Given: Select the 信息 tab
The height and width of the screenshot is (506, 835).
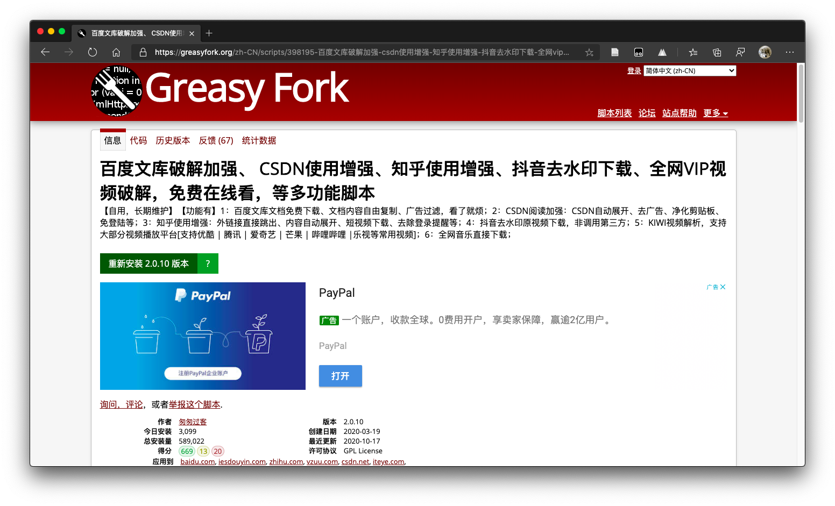Looking at the screenshot, I should click(112, 140).
